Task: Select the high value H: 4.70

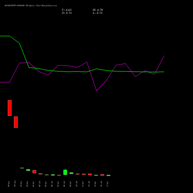Action: (x=98, y=10)
